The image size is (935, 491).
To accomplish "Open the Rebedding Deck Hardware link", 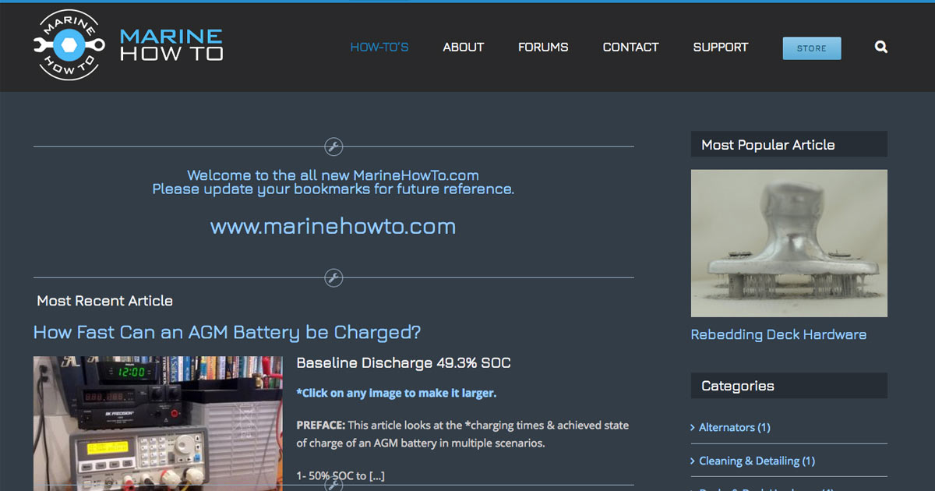I will (778, 334).
